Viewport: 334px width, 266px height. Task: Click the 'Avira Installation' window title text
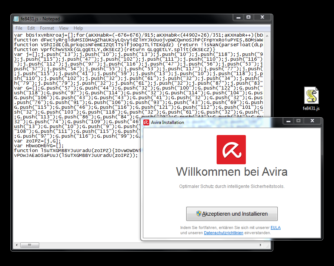click(x=167, y=122)
